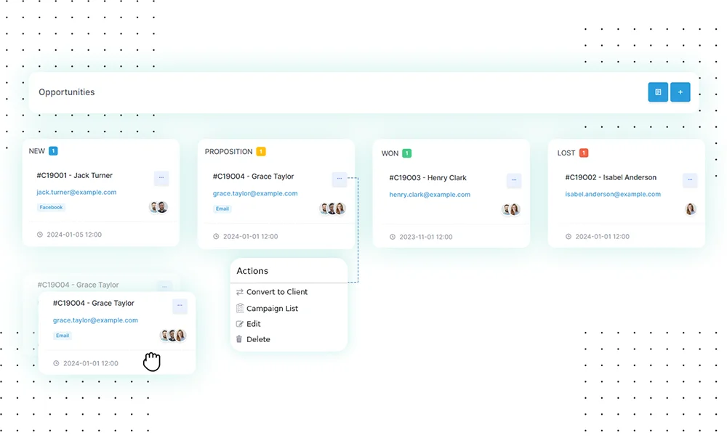
Task: Select the Edit pencil icon in Actions menu
Action: pos(241,323)
